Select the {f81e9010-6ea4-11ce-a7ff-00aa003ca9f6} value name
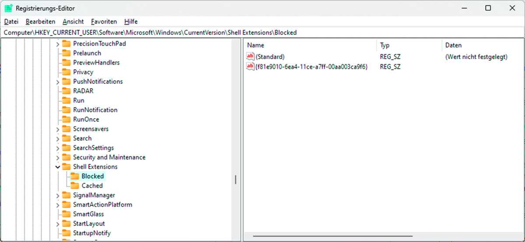This screenshot has width=525, height=242. (x=311, y=66)
